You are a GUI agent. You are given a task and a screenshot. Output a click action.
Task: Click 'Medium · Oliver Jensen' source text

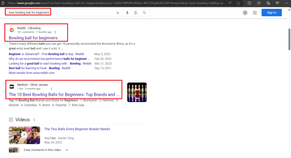(x=32, y=85)
